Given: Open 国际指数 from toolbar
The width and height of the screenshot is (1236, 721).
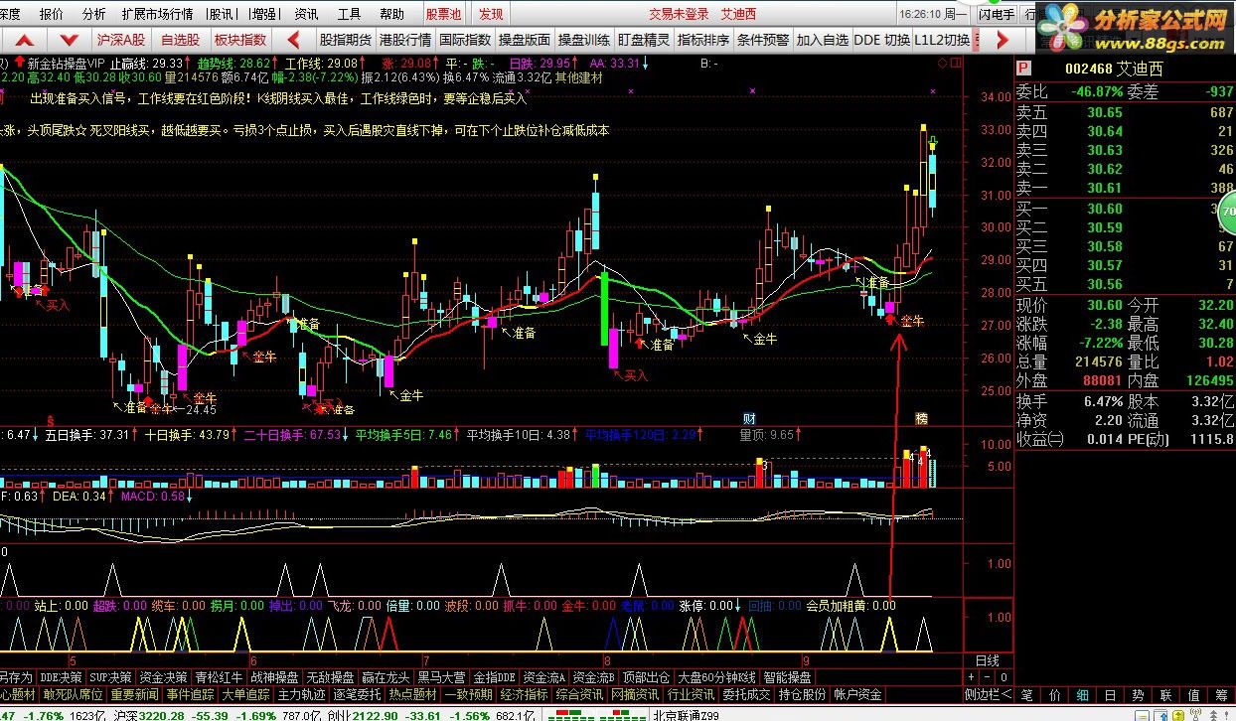Looking at the screenshot, I should pos(465,40).
